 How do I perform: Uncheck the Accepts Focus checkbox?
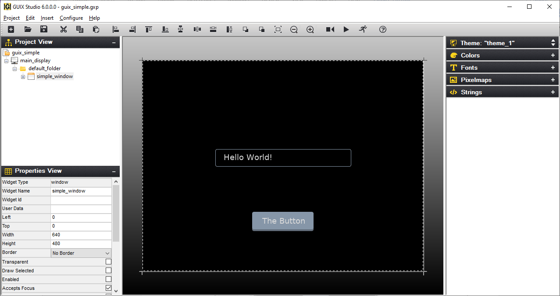108,288
